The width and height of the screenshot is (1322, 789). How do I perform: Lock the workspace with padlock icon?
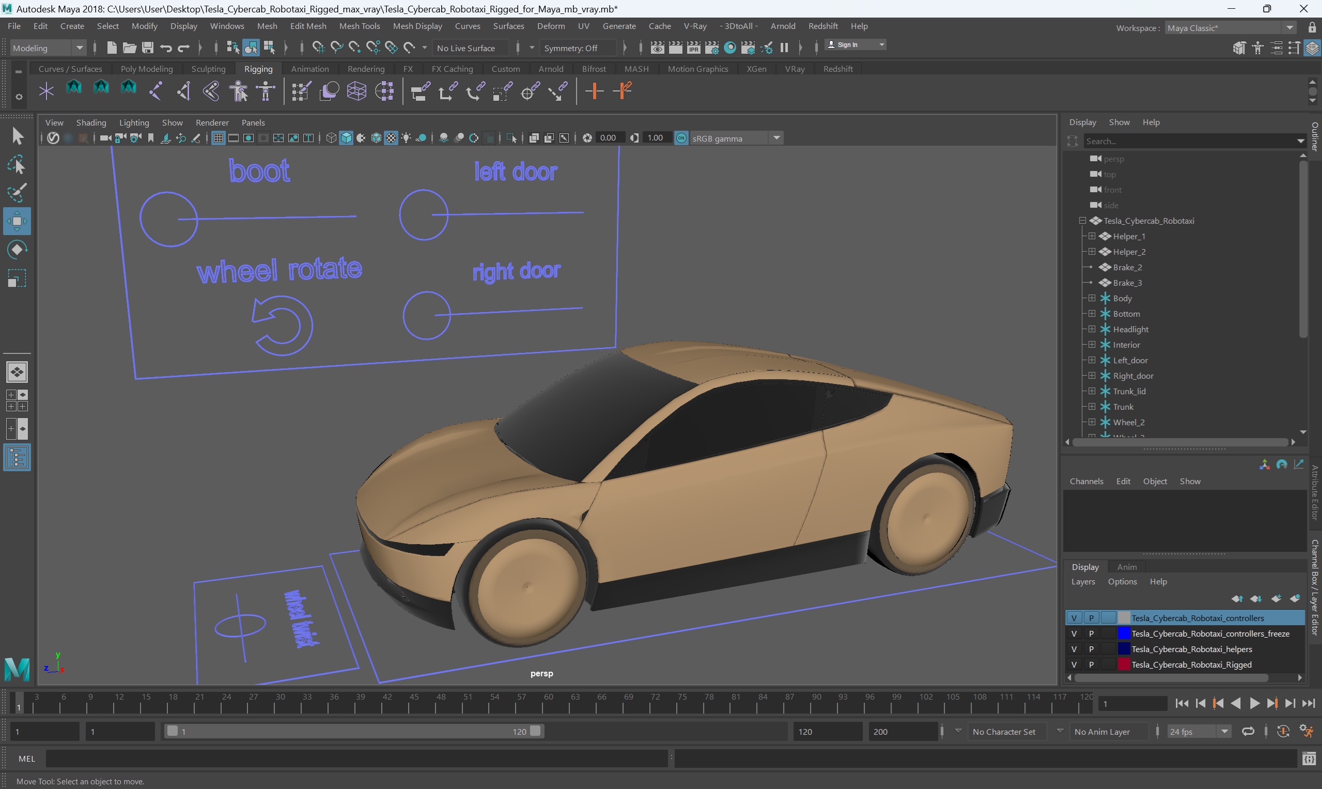click(x=1312, y=28)
